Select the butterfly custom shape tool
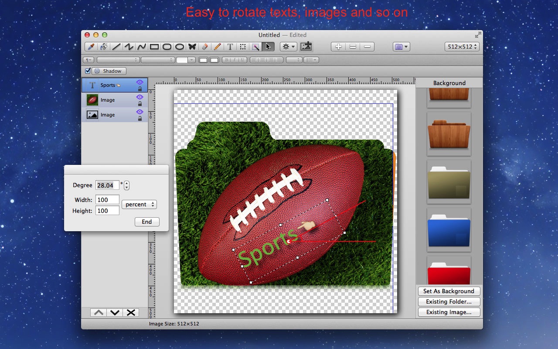 coord(192,47)
